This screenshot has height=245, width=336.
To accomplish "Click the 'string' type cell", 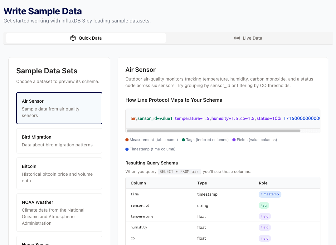I will pos(203,205).
